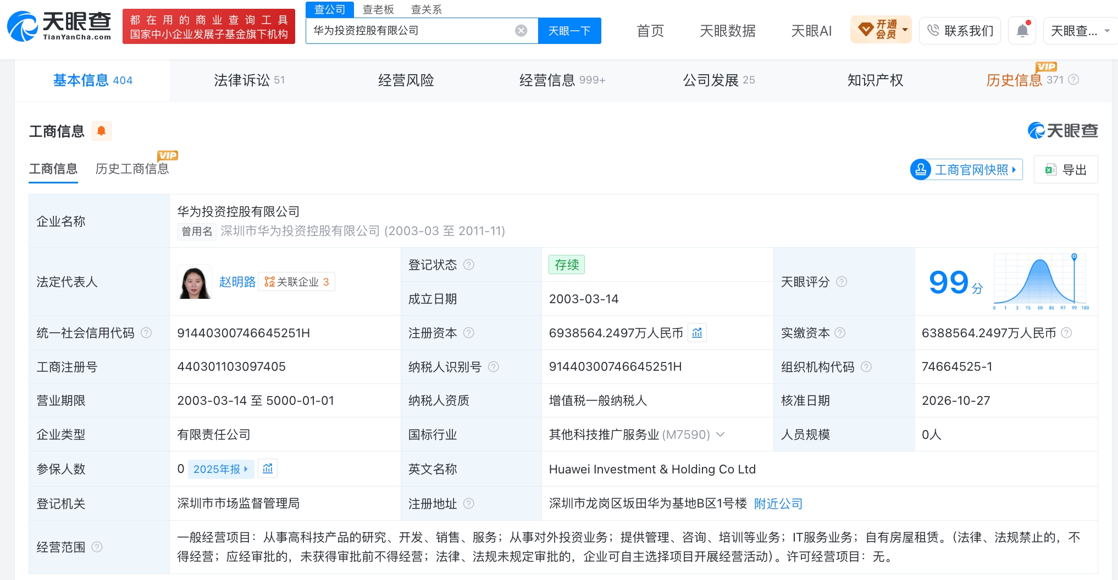Viewport: 1118px width, 580px height.
Task: Open the notification bell in the header
Action: pyautogui.click(x=1022, y=30)
